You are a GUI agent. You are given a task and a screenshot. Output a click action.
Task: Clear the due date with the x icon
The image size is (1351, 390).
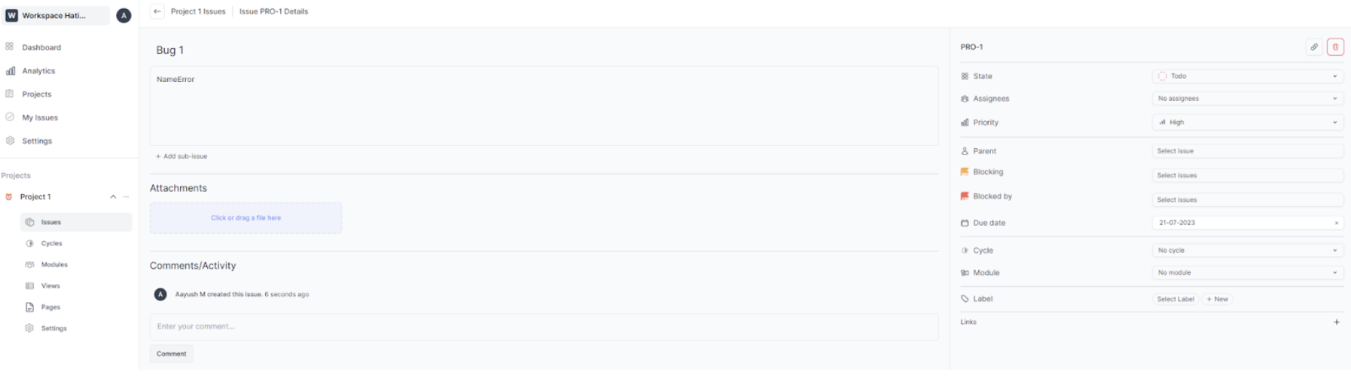point(1337,223)
